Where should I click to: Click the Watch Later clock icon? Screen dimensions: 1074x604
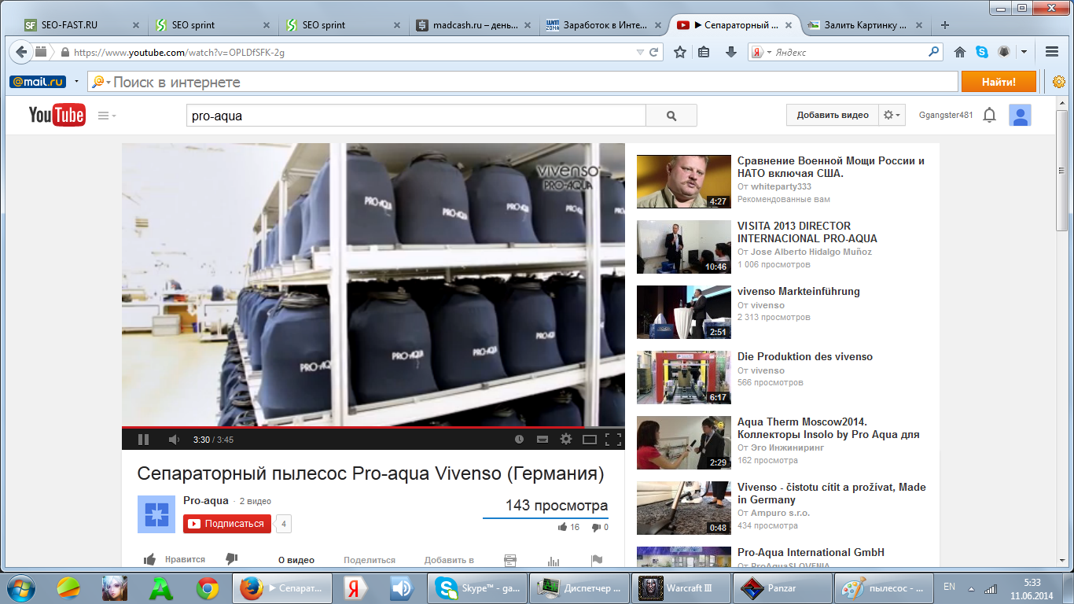click(x=519, y=440)
